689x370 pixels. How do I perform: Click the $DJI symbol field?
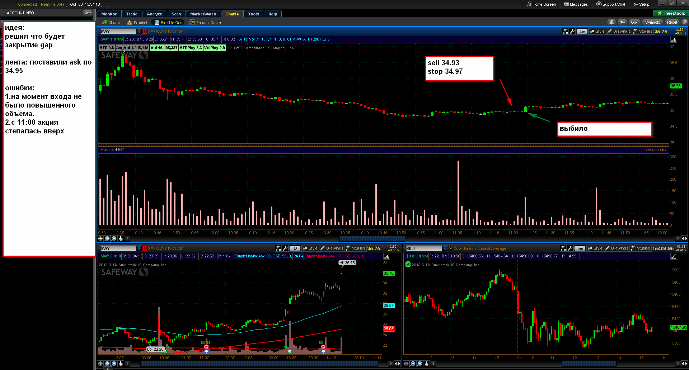[424, 248]
